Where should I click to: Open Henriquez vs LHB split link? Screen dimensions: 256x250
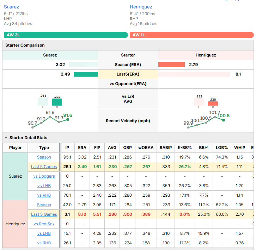(x=44, y=233)
